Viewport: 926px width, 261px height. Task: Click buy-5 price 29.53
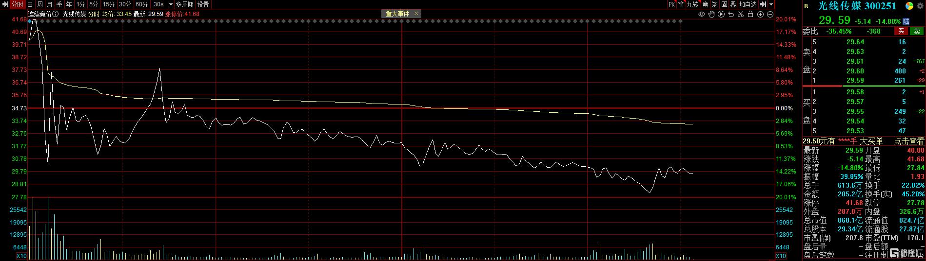(855, 131)
